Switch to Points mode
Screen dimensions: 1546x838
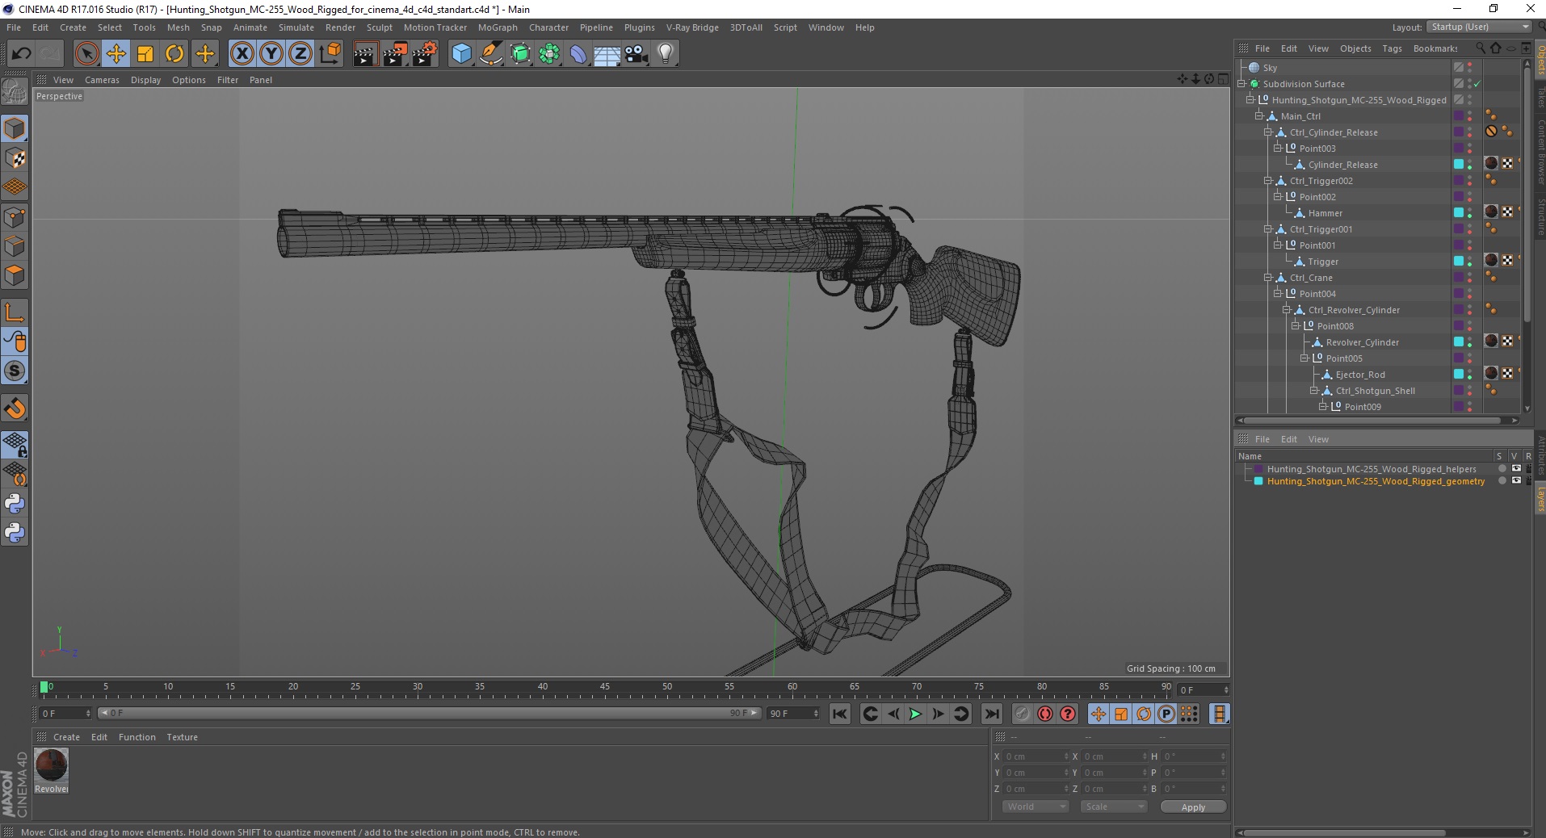tap(15, 216)
